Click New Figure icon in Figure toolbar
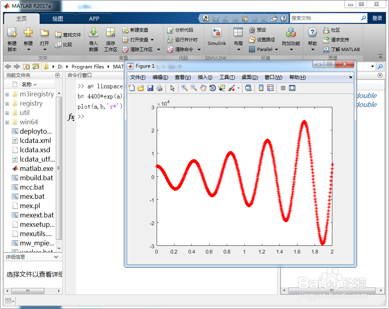The height and width of the screenshot is (309, 389). 132,88
